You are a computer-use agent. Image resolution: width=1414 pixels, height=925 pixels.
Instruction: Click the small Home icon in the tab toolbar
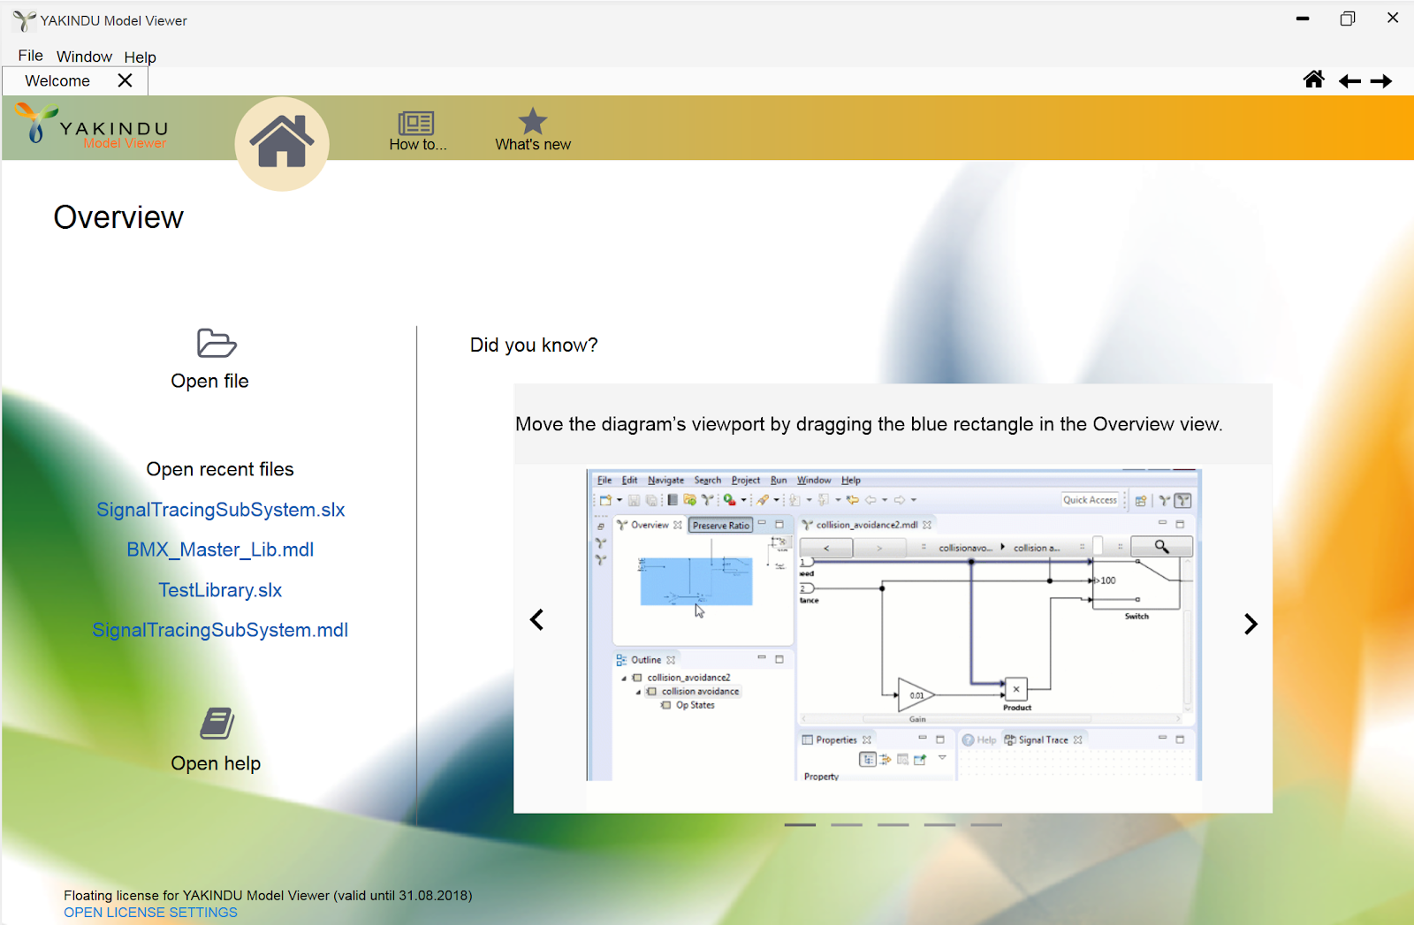click(1314, 80)
